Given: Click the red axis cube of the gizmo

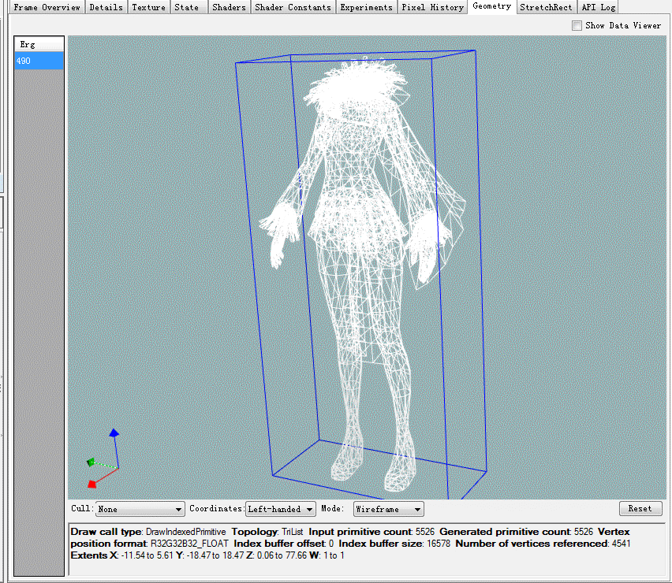Looking at the screenshot, I should pyautogui.click(x=91, y=484).
